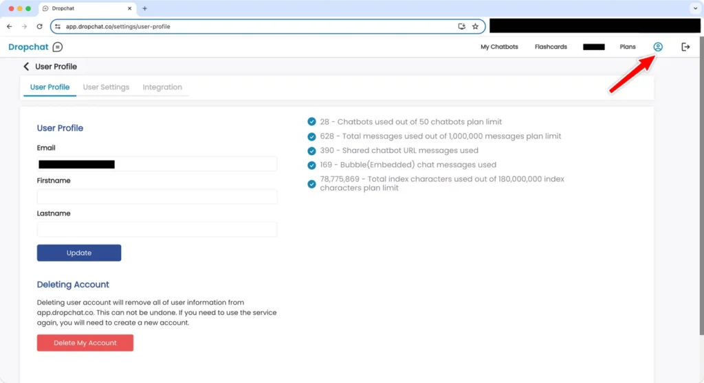
Task: Open the user profile account icon
Action: point(658,47)
